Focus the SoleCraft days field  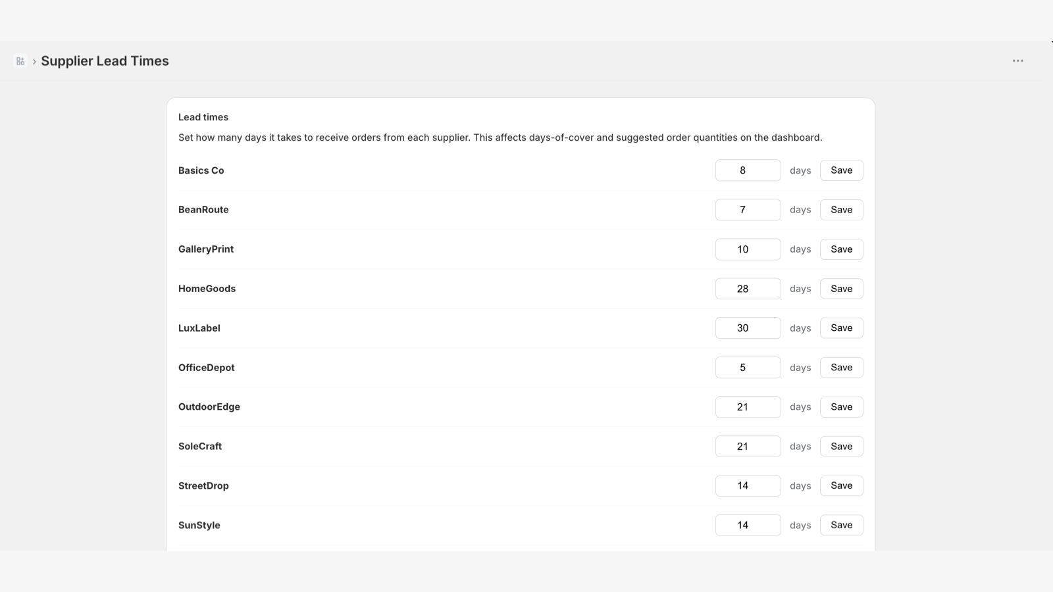[748, 447]
